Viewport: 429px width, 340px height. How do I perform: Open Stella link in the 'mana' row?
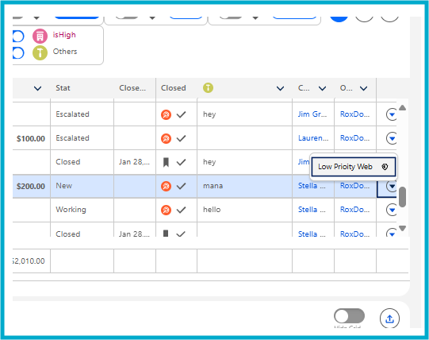312,186
